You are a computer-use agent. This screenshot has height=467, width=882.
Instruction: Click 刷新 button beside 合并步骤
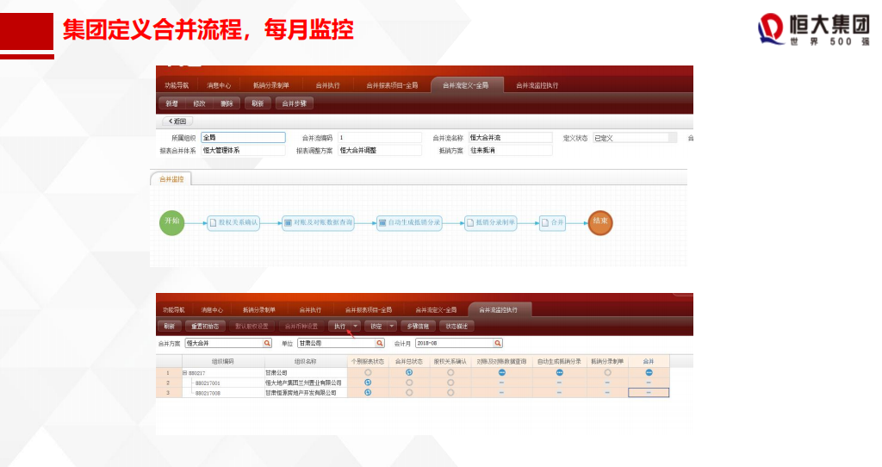pos(258,103)
